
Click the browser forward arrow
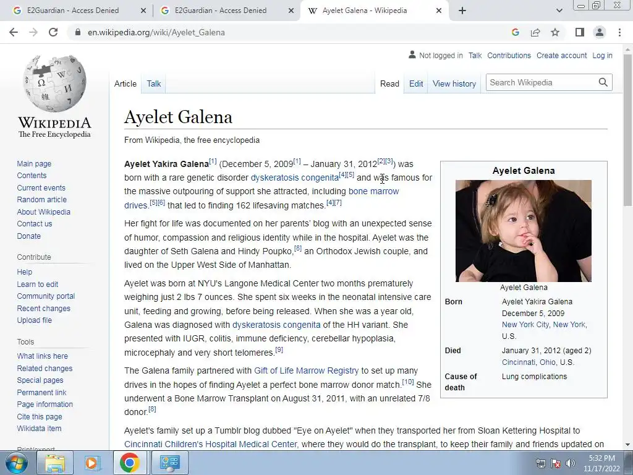(x=33, y=32)
